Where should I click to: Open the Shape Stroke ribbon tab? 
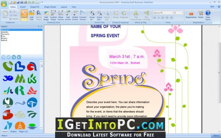(50, 7)
